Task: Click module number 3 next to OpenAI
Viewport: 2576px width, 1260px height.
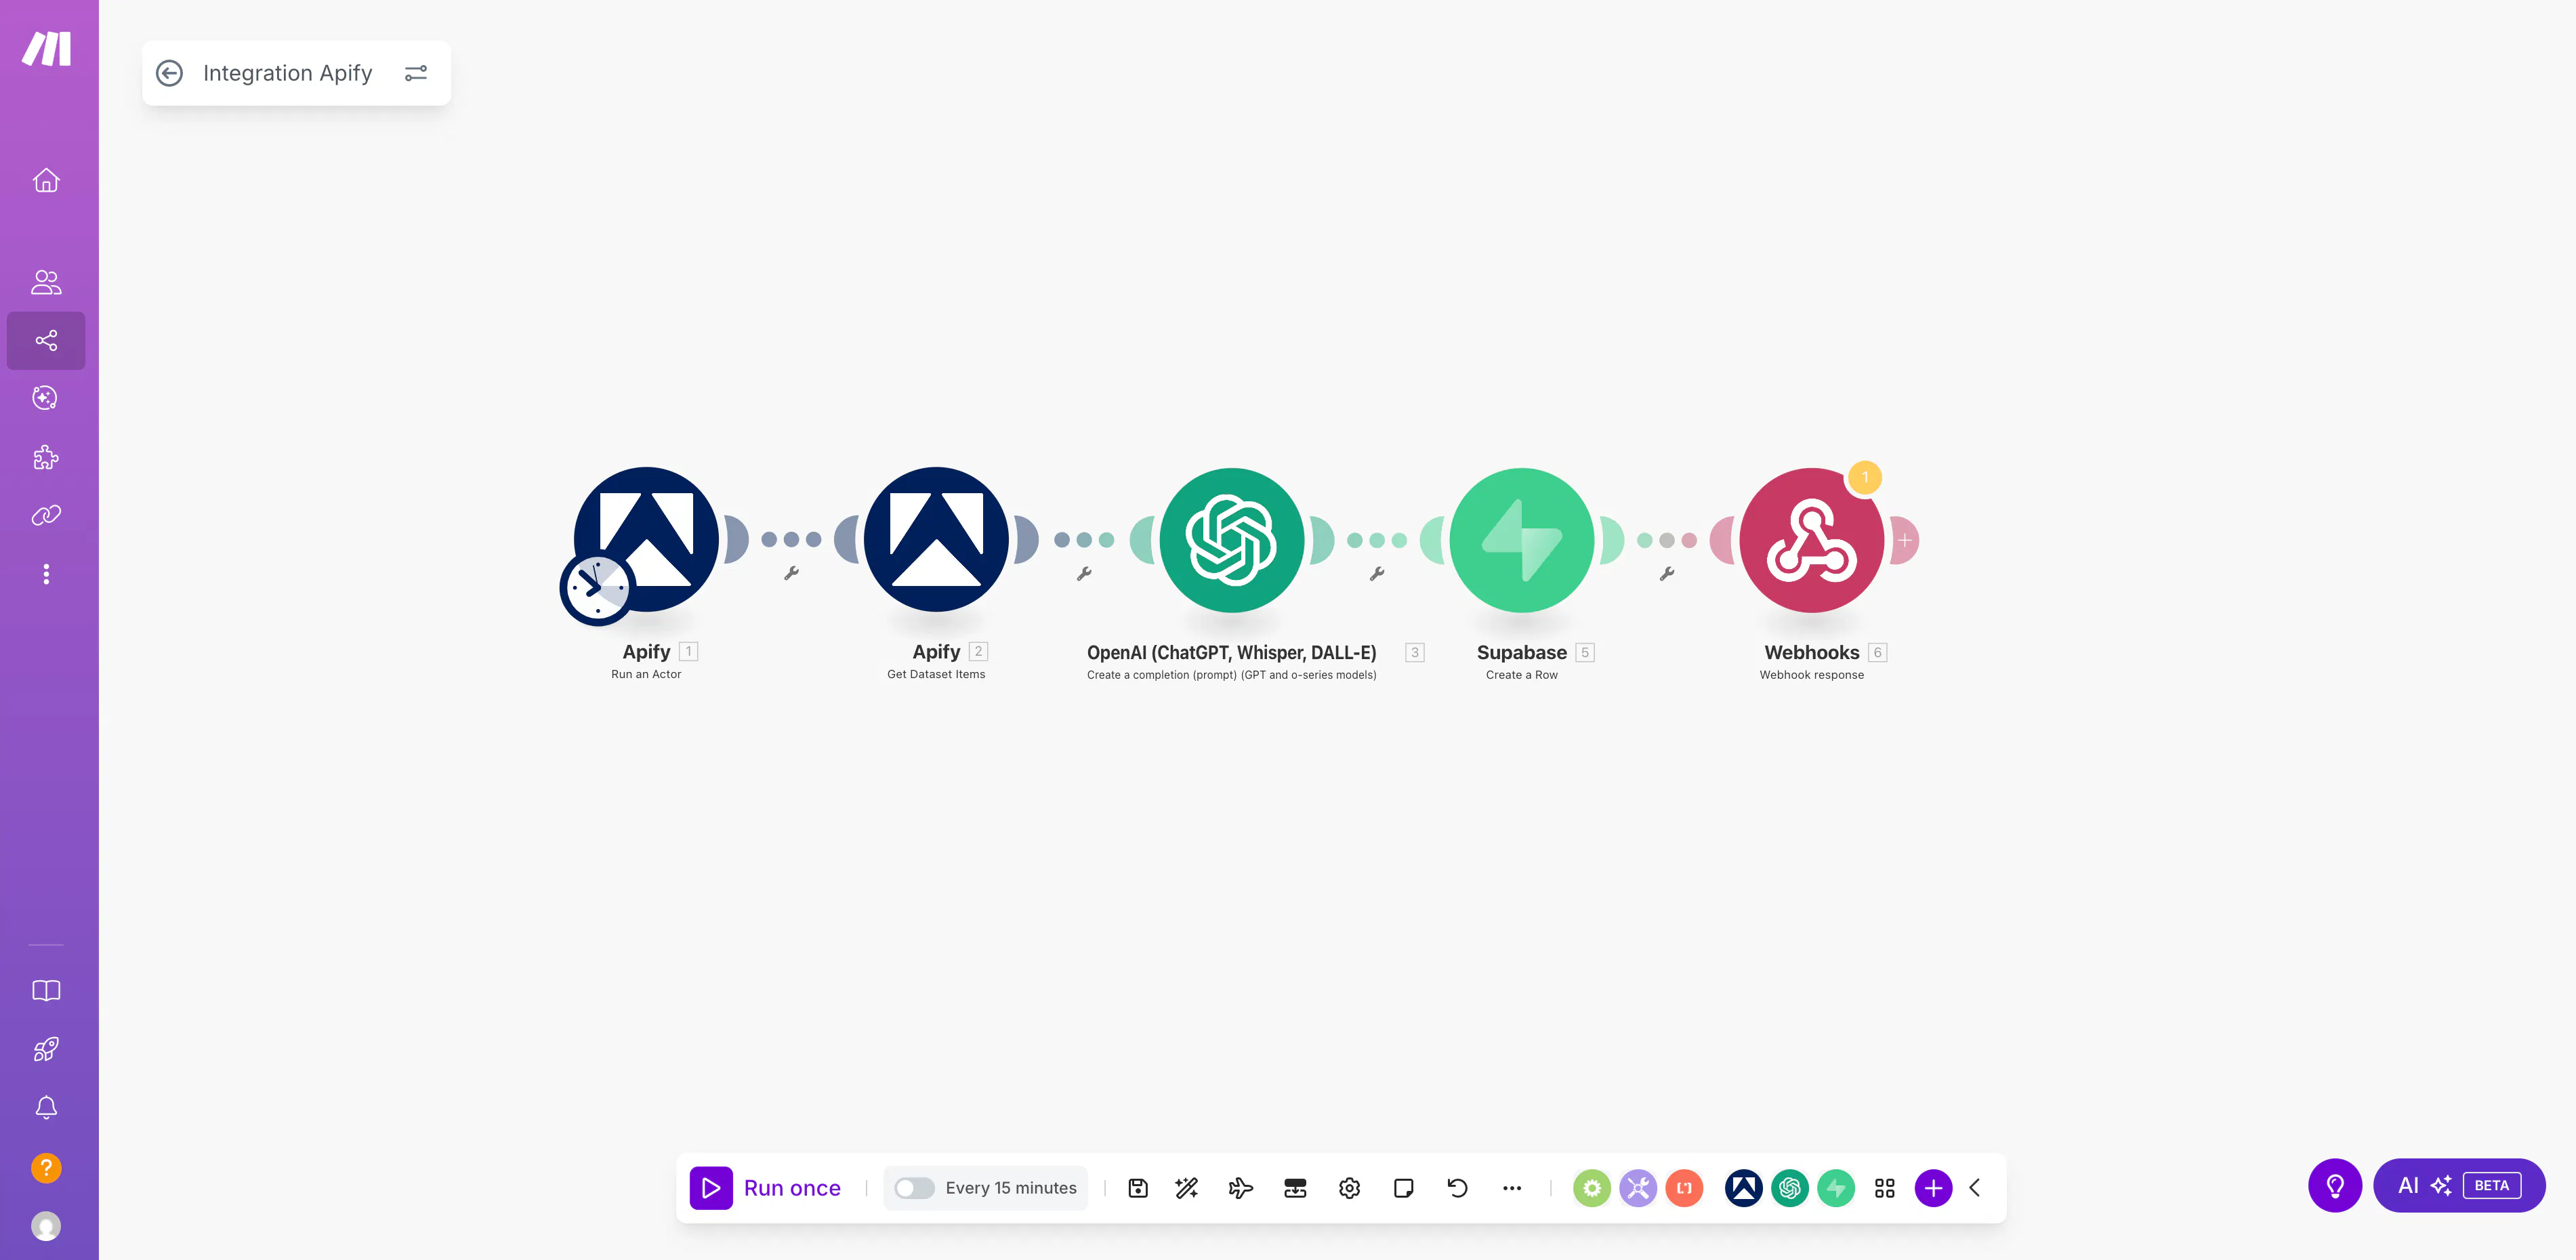Action: [1415, 653]
